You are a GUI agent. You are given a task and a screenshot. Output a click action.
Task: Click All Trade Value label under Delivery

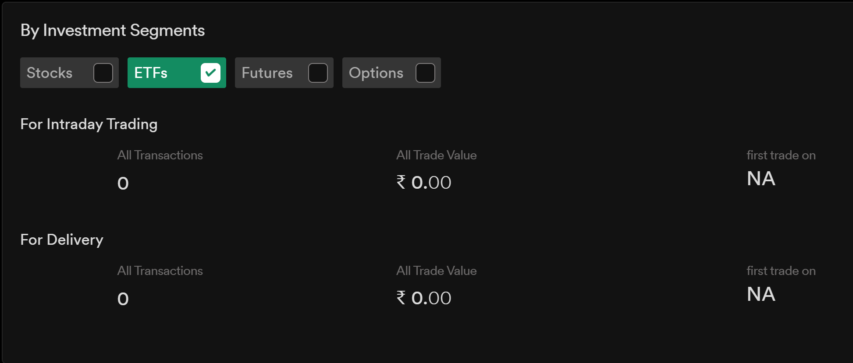click(436, 271)
